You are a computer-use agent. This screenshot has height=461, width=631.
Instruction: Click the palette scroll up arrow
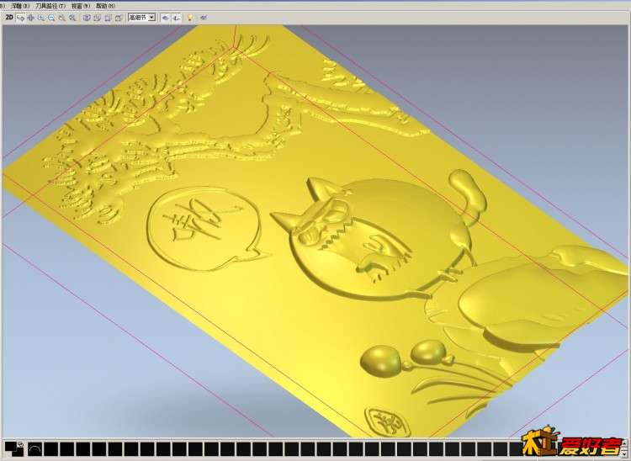(x=624, y=443)
